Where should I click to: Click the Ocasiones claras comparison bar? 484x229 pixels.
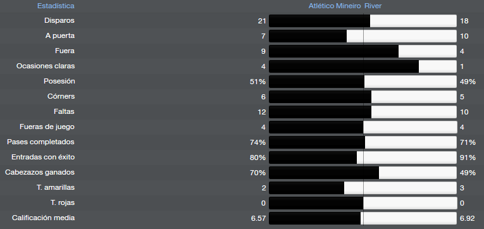click(x=363, y=66)
